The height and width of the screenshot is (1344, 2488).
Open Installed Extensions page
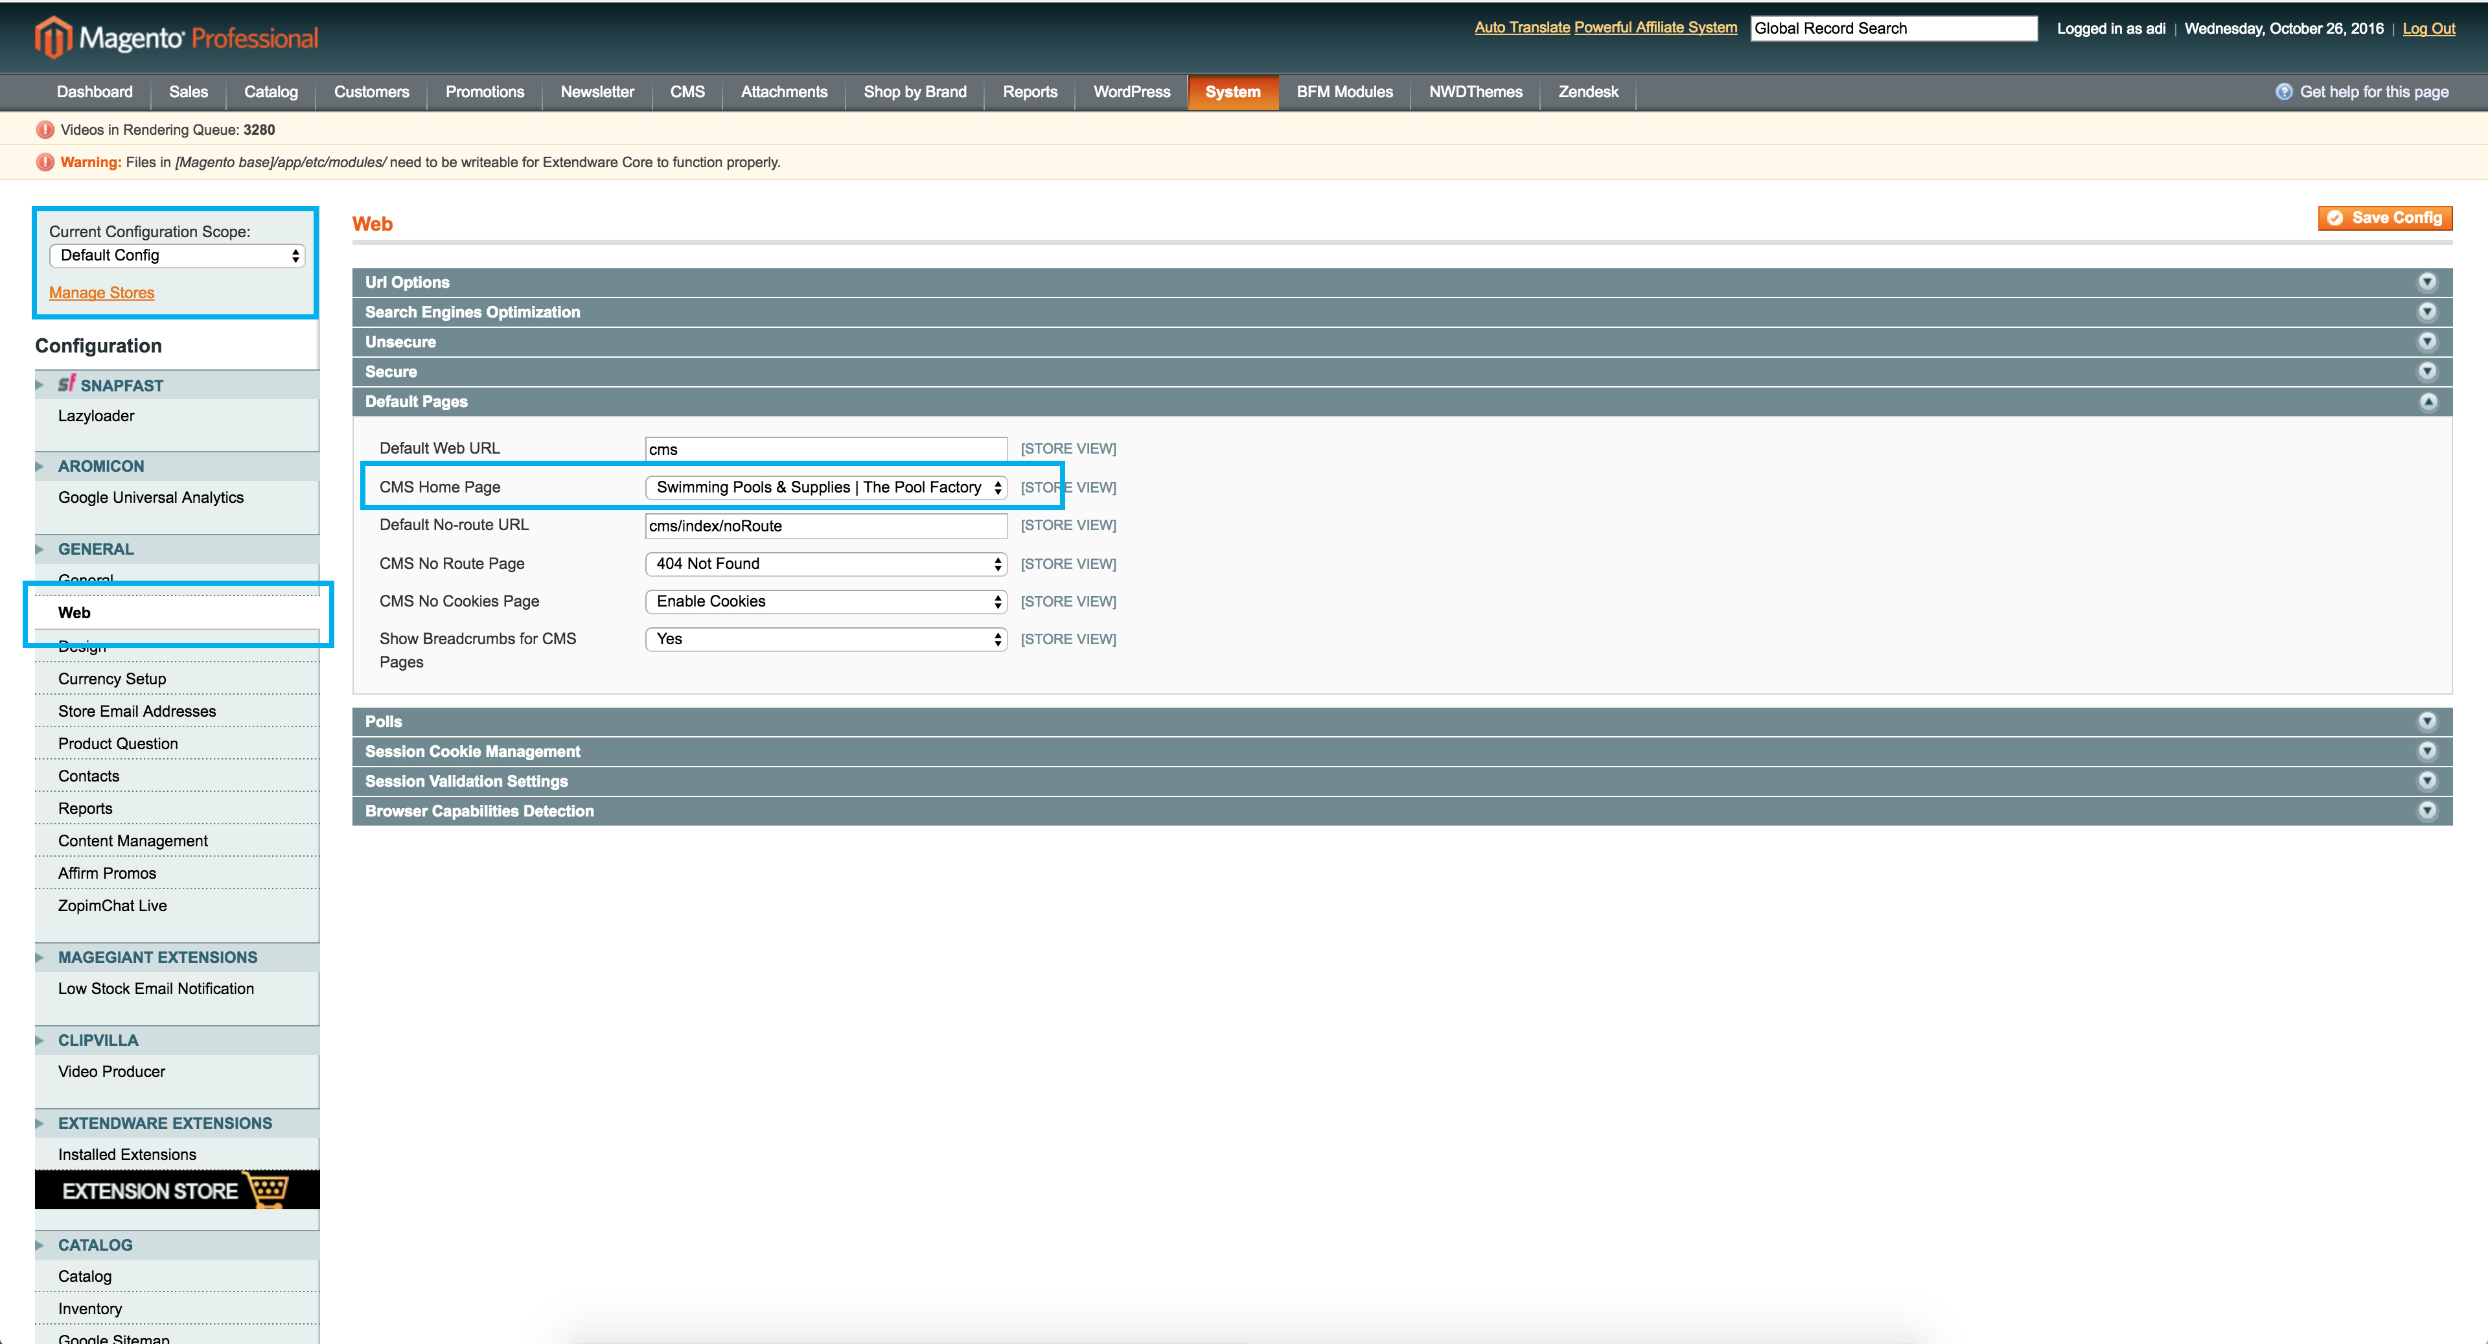tap(128, 1155)
